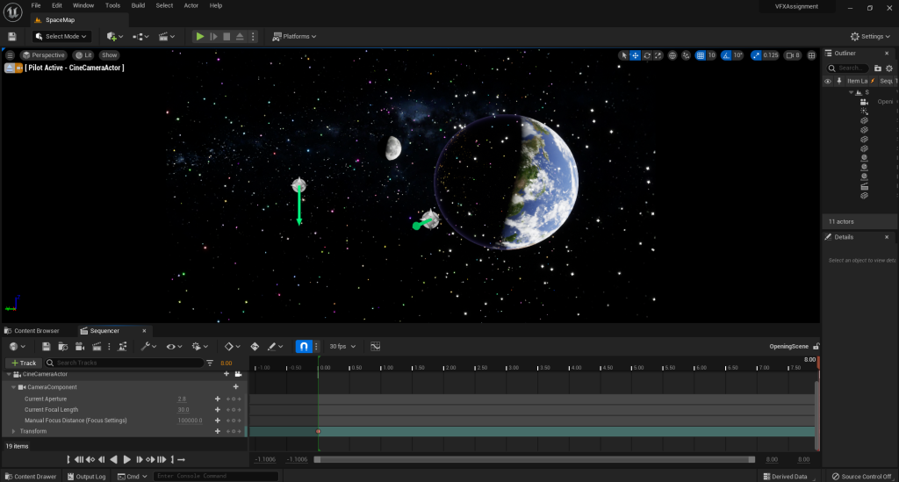Click the sequencer render movie clapperboard icon
Image resolution: width=899 pixels, height=482 pixels.
(x=97, y=347)
